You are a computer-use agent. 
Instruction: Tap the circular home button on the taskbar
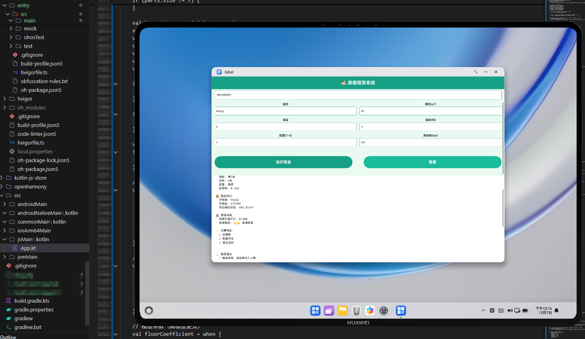[x=149, y=310]
